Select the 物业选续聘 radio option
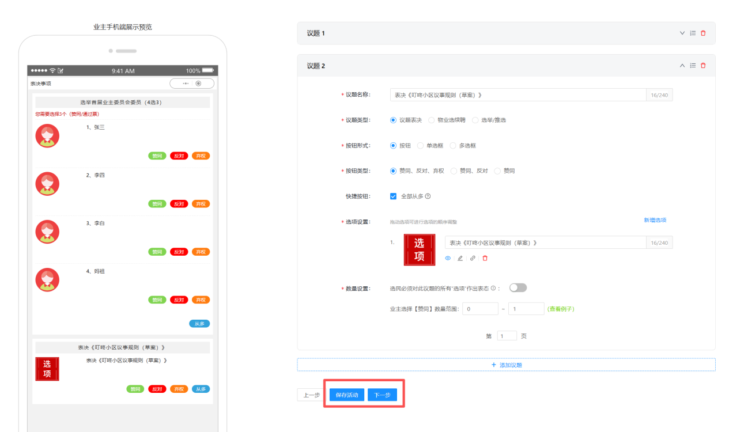The image size is (729, 432). [x=432, y=120]
